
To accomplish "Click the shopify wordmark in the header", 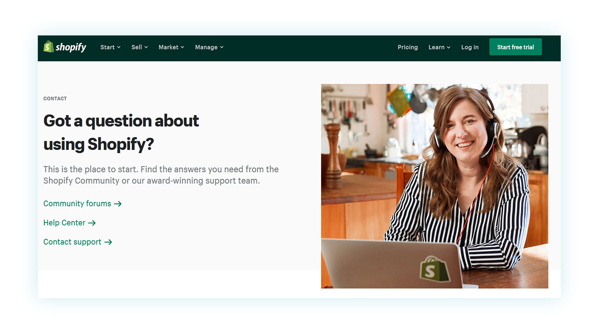I will point(71,47).
